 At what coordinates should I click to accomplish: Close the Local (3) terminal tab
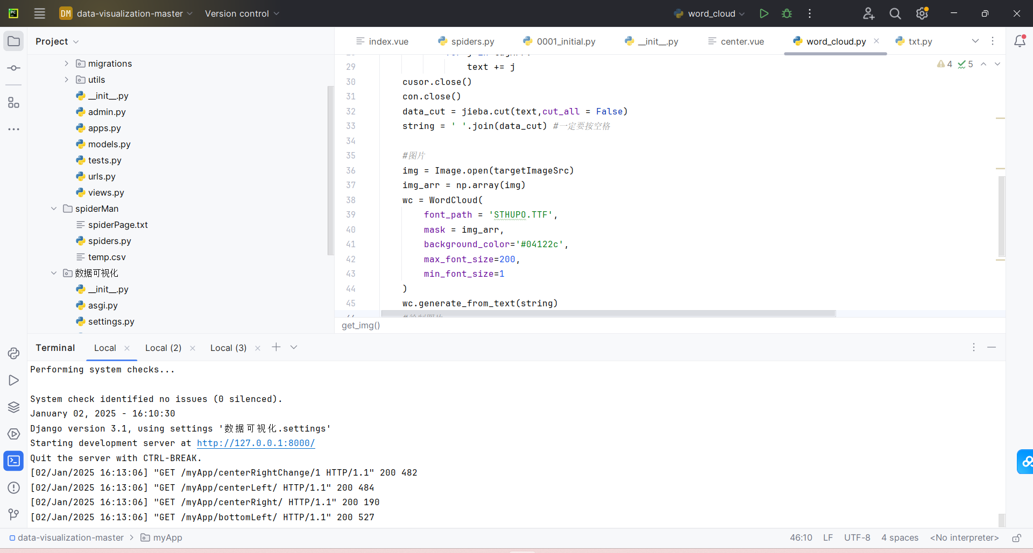tap(258, 348)
